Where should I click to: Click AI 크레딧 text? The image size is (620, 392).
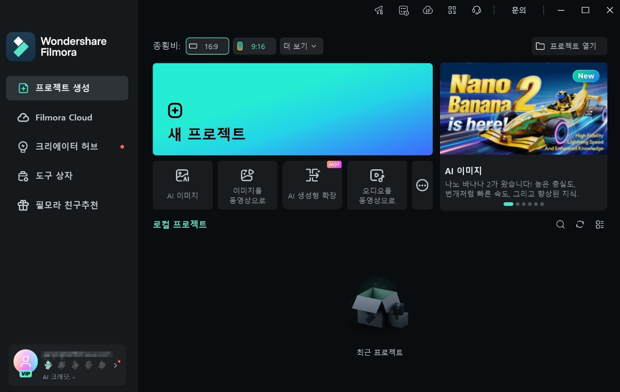59,377
